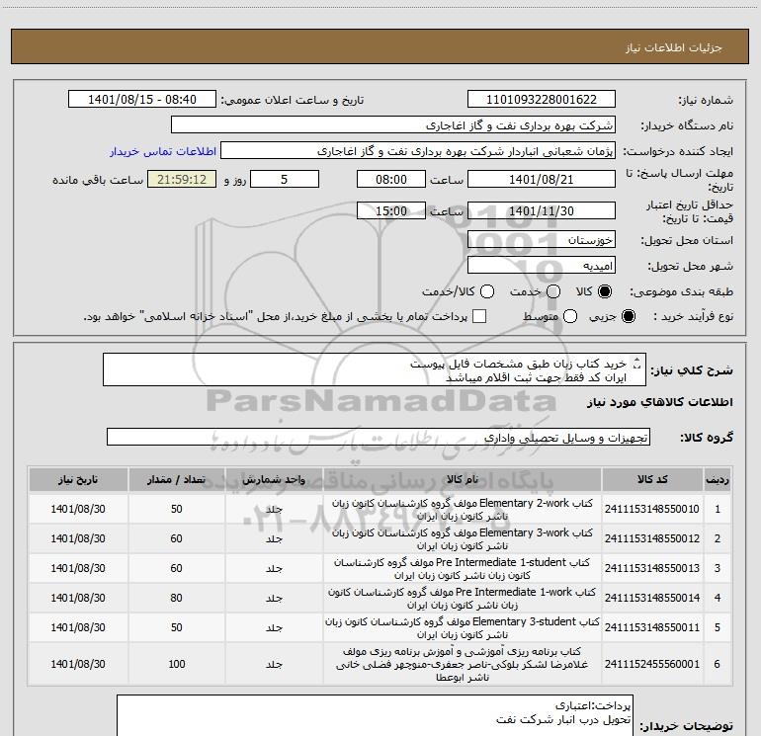Click product code 2411153148550014

pyautogui.click(x=652, y=598)
